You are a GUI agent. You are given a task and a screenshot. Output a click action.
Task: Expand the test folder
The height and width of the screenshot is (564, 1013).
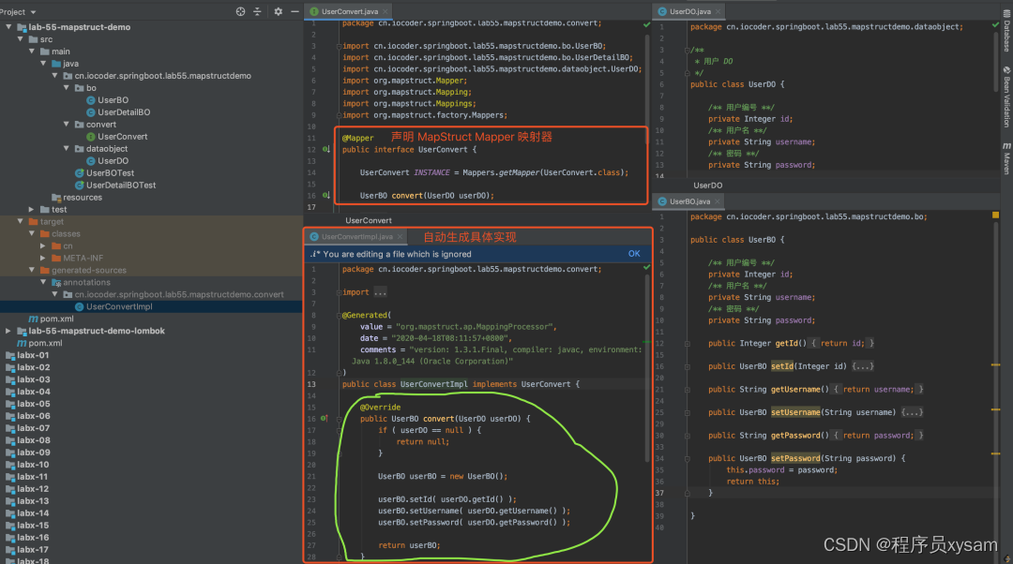32,209
